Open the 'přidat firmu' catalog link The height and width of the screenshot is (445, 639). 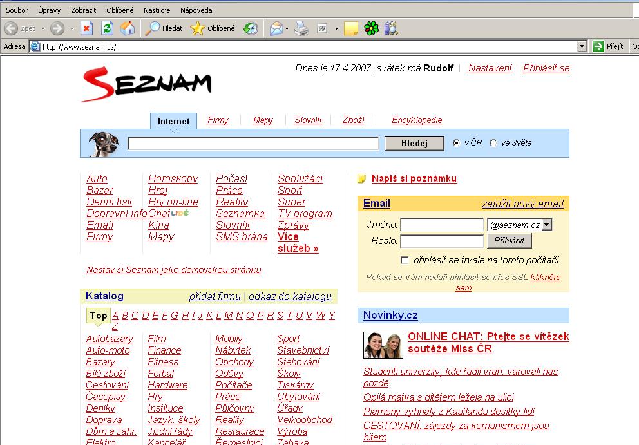pos(215,297)
